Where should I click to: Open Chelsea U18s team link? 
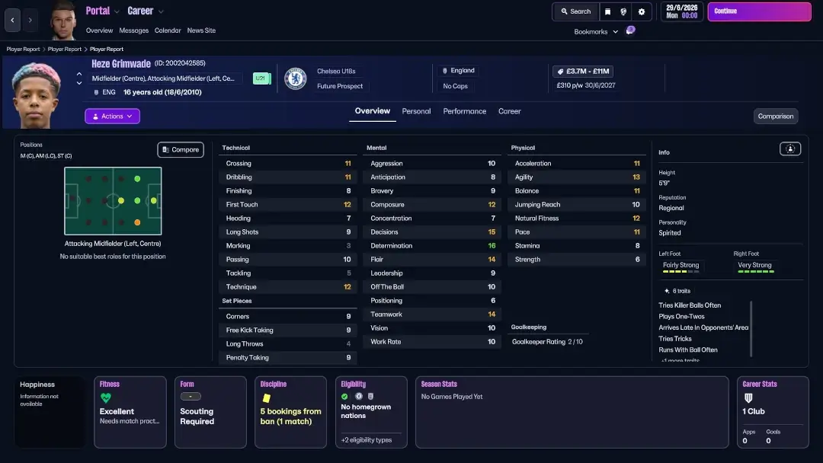pyautogui.click(x=336, y=72)
